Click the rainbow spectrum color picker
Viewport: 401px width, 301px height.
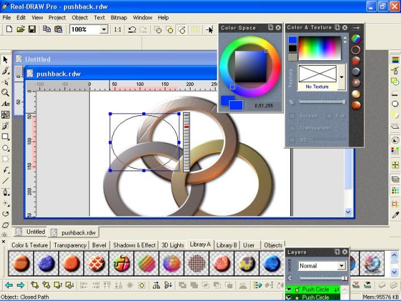click(x=320, y=48)
